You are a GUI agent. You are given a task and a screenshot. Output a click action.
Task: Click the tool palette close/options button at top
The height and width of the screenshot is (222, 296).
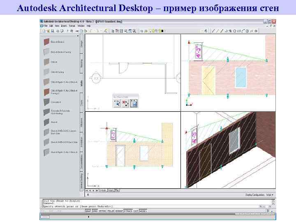pos(78,36)
